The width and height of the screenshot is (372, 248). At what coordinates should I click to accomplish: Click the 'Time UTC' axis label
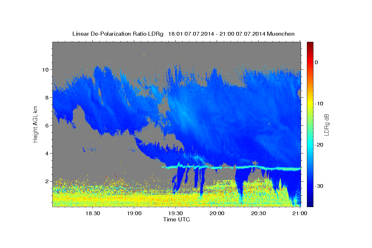(176, 219)
